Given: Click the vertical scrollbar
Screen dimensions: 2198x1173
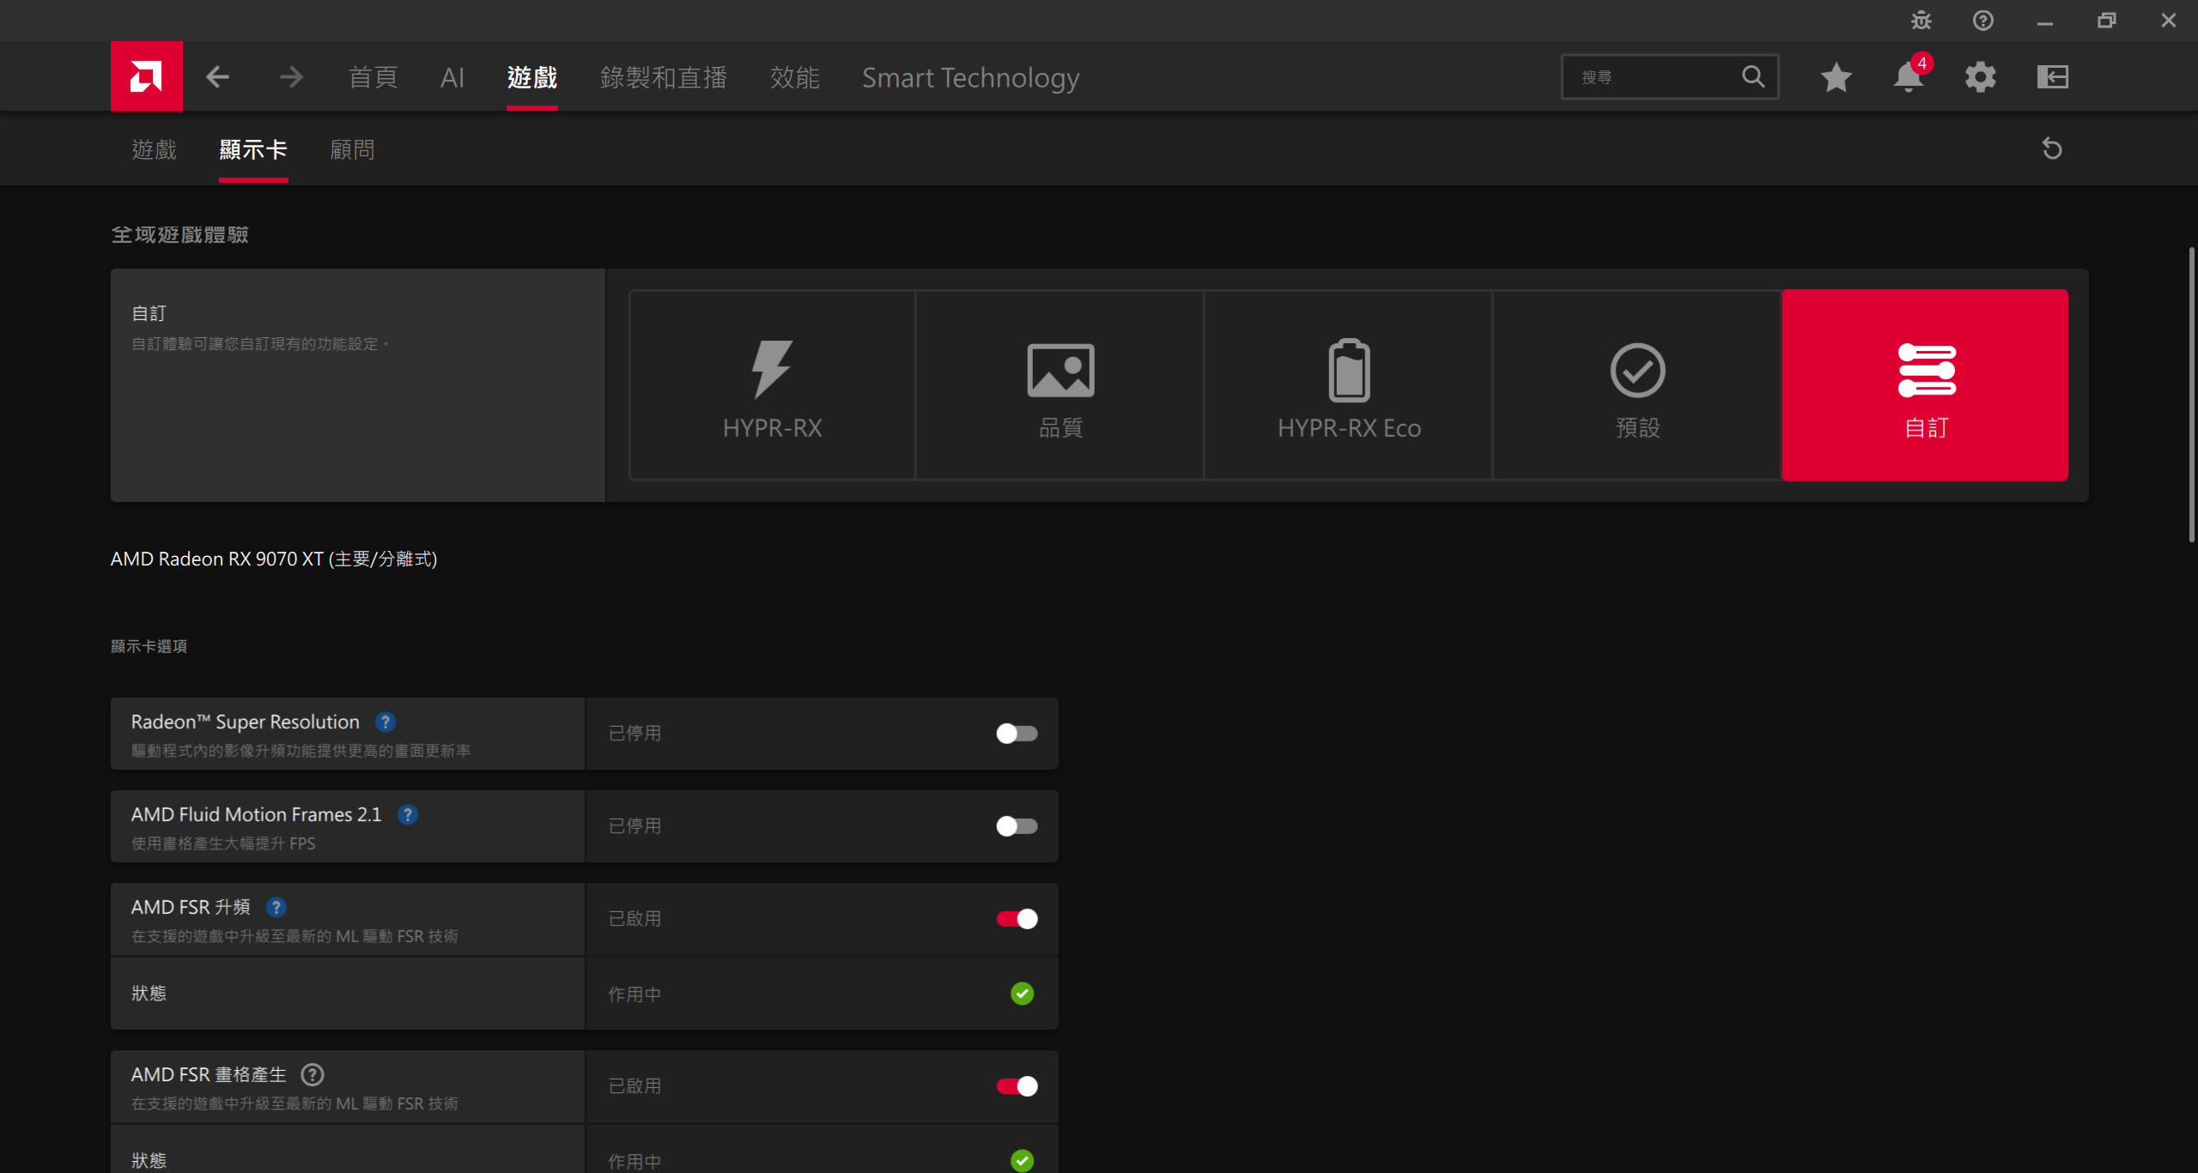Looking at the screenshot, I should click(2190, 395).
